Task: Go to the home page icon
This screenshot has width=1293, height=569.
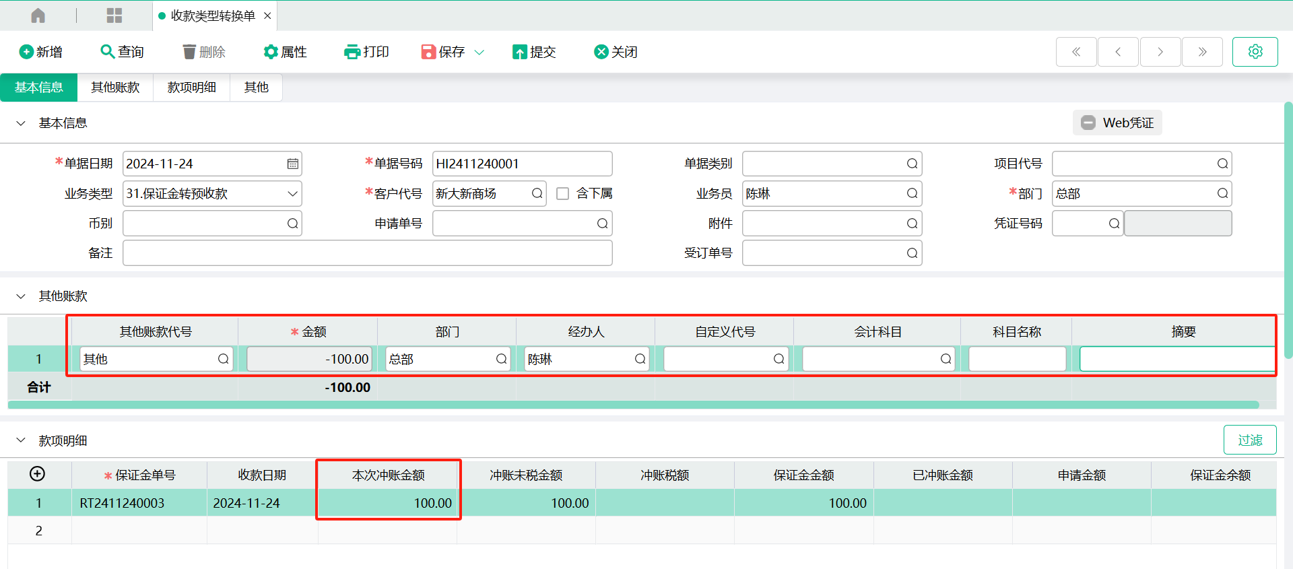Action: [38, 15]
